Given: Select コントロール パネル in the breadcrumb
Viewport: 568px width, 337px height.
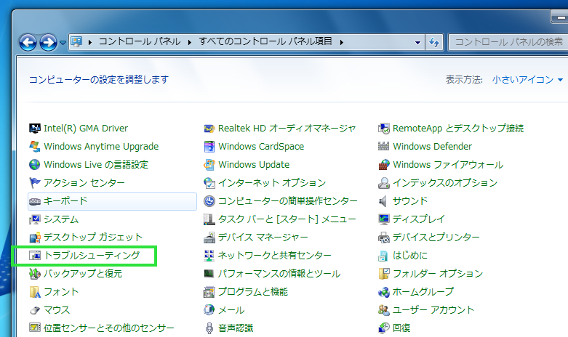Looking at the screenshot, I should point(140,41).
